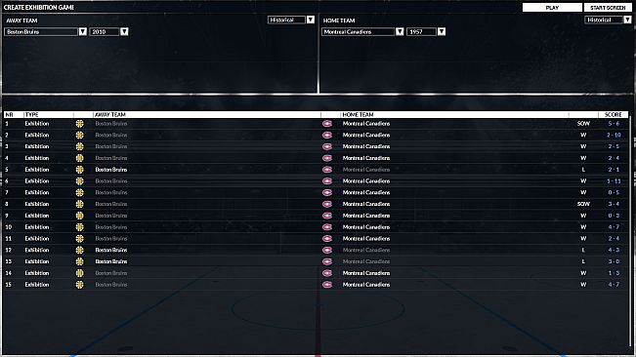Expand the 1957 year dropdown arrow
This screenshot has height=357, width=636.
[442, 31]
